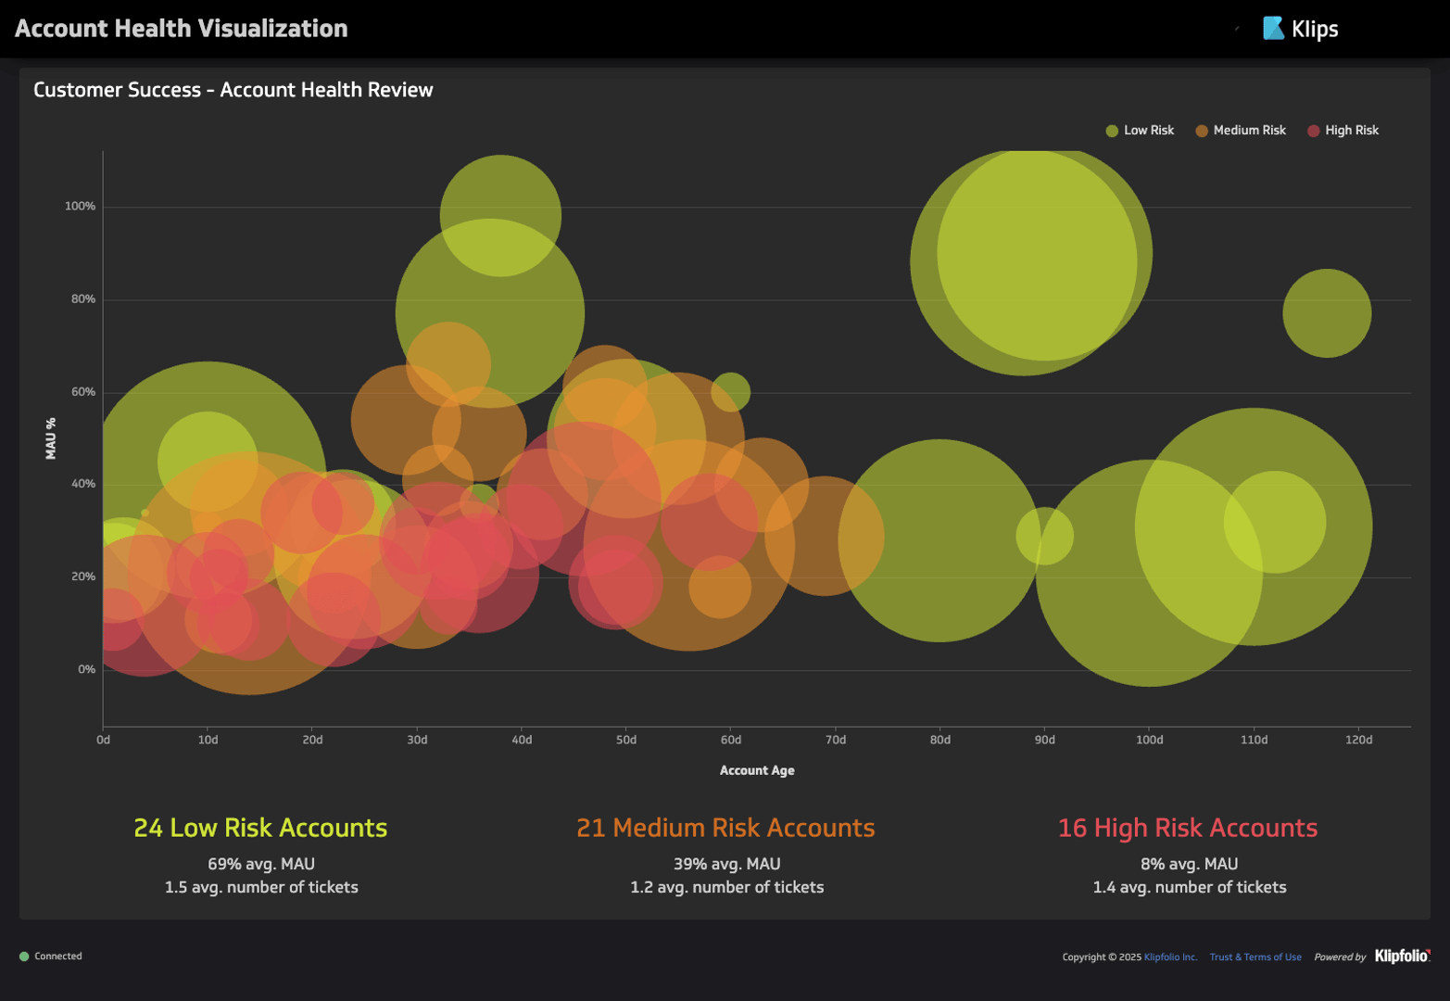Click the 24 Low Risk Accounts heading
1450x1001 pixels.
tap(260, 828)
